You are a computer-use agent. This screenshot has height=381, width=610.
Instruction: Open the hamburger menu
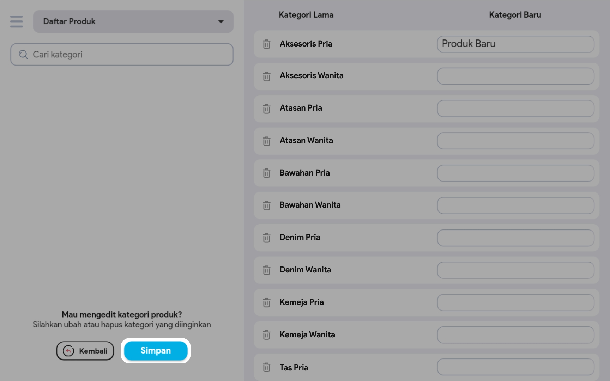click(x=16, y=21)
